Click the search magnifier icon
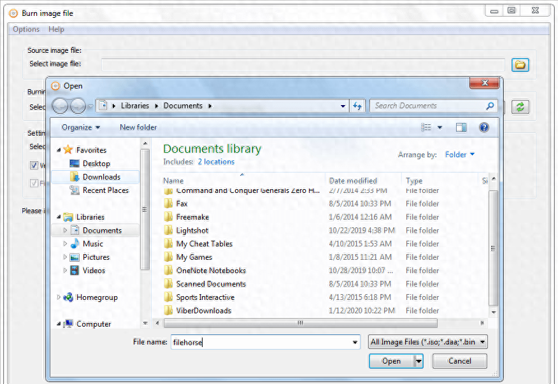Image resolution: width=558 pixels, height=384 pixels. [x=489, y=106]
